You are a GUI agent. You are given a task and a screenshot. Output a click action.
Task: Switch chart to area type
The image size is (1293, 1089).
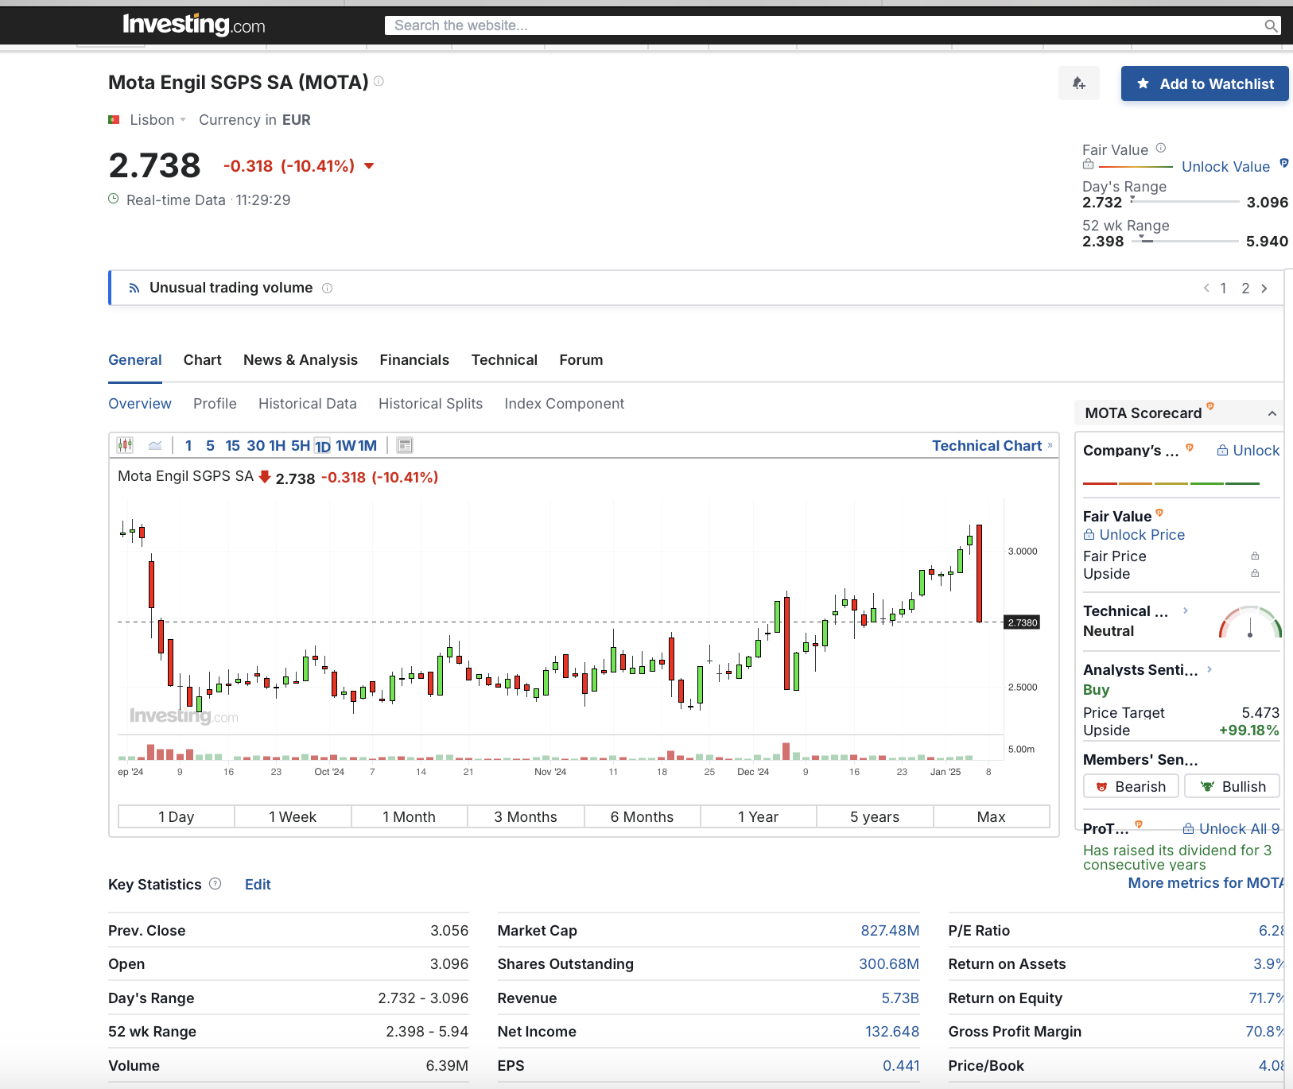155,445
